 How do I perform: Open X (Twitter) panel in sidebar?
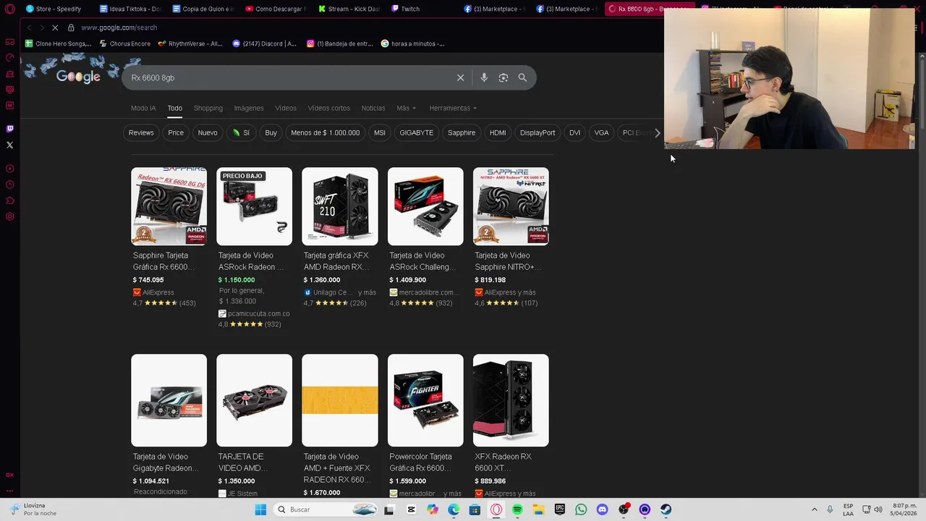tap(9, 145)
